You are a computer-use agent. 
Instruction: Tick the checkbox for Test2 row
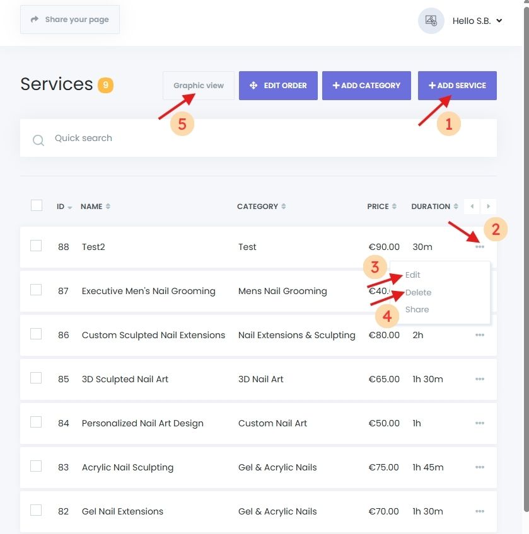click(36, 246)
